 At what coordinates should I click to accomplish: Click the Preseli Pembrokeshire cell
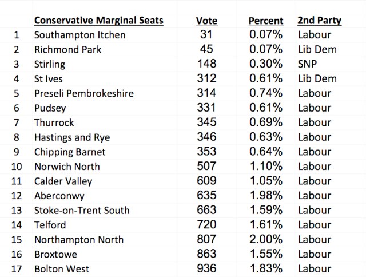83,93
